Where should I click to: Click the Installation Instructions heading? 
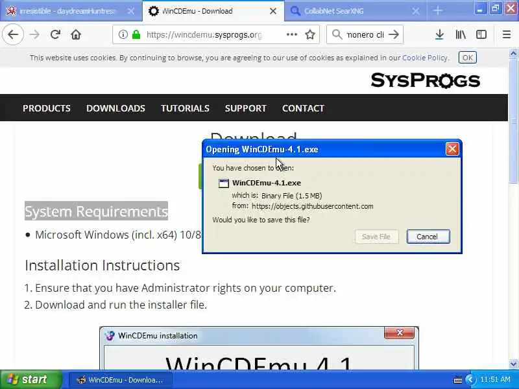[x=103, y=265]
